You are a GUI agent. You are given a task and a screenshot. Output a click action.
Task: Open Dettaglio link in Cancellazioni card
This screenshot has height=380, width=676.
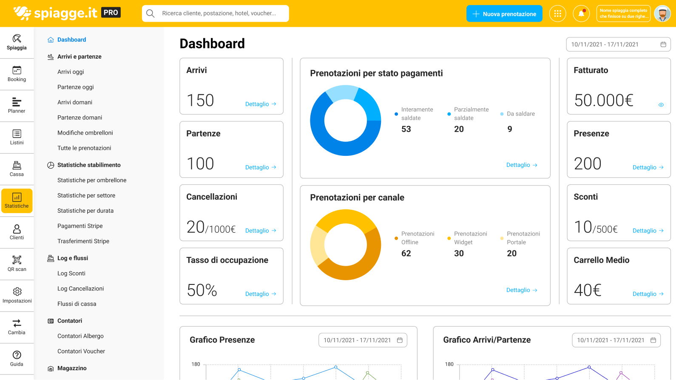click(261, 231)
